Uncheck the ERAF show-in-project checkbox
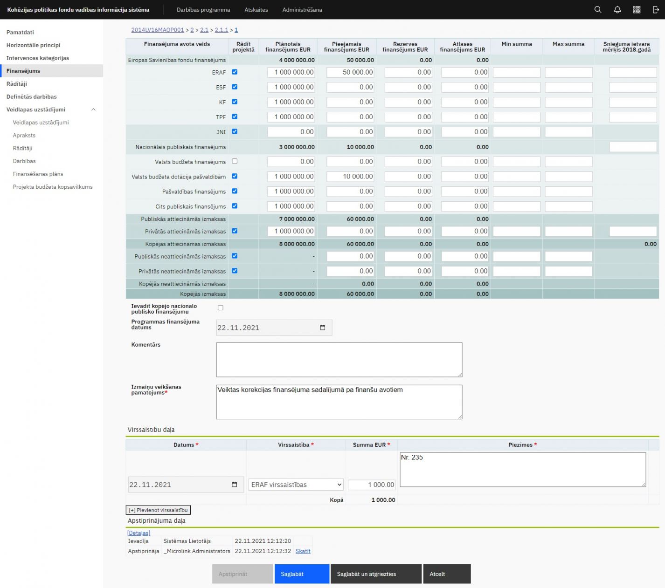The height and width of the screenshot is (588, 665). pos(235,72)
